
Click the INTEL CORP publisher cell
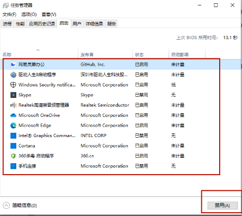point(94,135)
